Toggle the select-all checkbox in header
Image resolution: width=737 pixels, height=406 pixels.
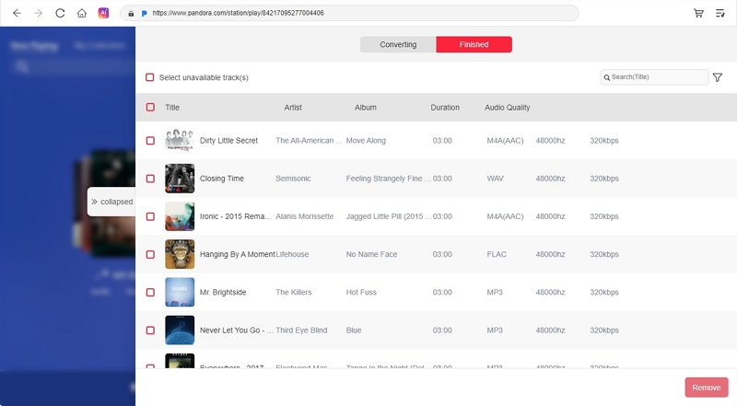(x=150, y=108)
